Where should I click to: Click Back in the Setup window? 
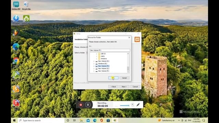(x=113, y=87)
